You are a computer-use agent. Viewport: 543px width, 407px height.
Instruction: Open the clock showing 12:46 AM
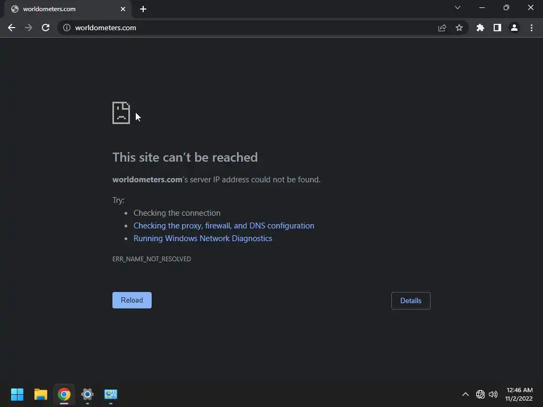coord(519,394)
